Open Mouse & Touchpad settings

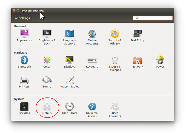pyautogui.click(x=115, y=63)
